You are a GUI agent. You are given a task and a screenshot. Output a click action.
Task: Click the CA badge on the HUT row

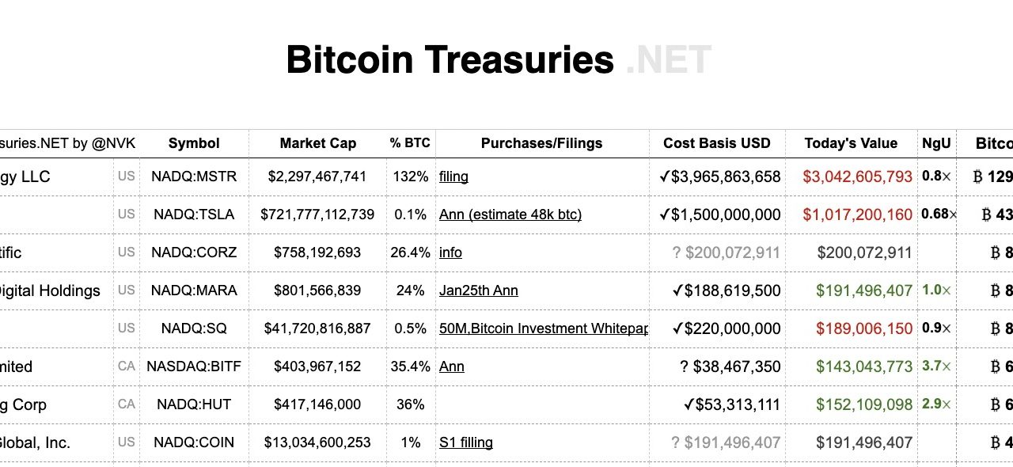point(125,404)
